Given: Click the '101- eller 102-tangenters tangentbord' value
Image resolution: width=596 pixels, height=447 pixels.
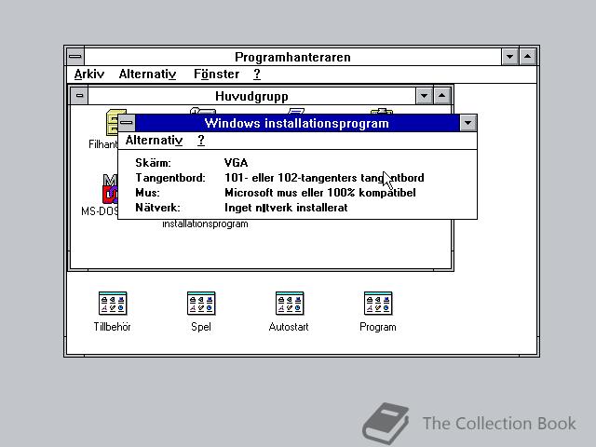Looking at the screenshot, I should pos(324,178).
